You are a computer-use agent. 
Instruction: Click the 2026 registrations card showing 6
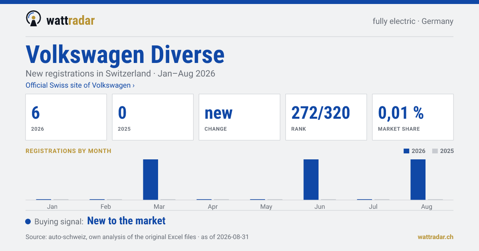click(66, 117)
